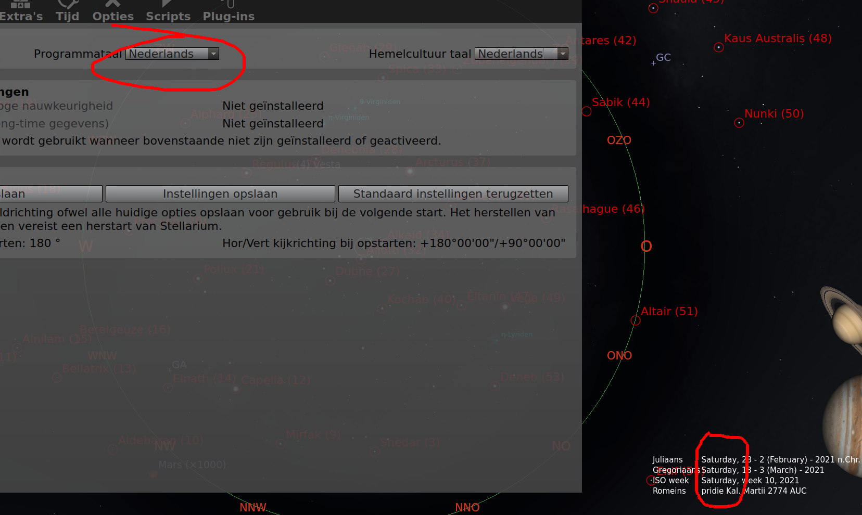The height and width of the screenshot is (515, 862).
Task: Click the Opties tab icon
Action: point(112,4)
